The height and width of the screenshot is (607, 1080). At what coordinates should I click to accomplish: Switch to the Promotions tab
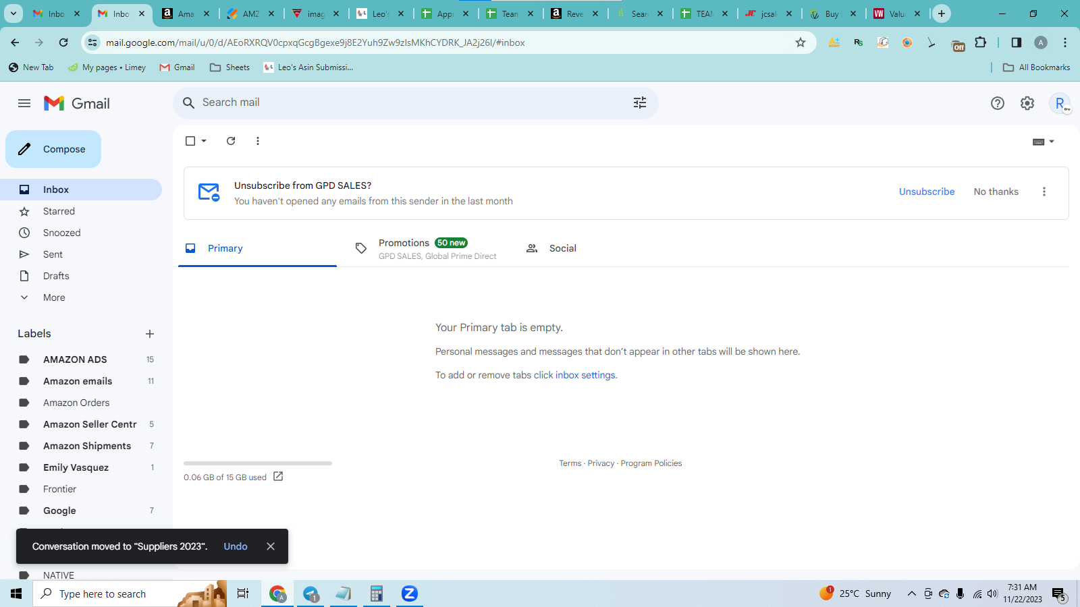coord(429,248)
